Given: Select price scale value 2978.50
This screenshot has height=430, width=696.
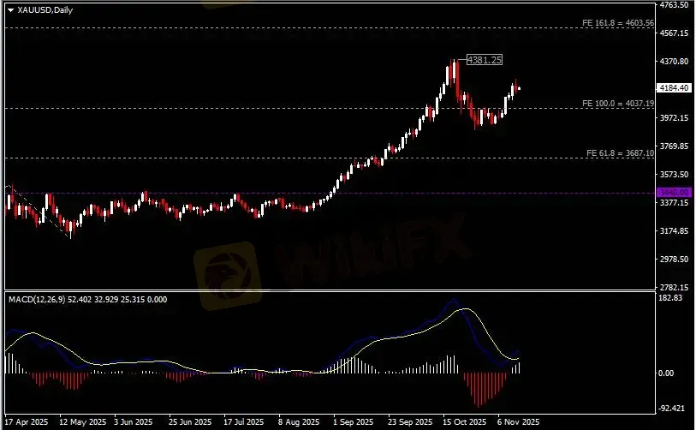Looking at the screenshot, I should [x=674, y=259].
